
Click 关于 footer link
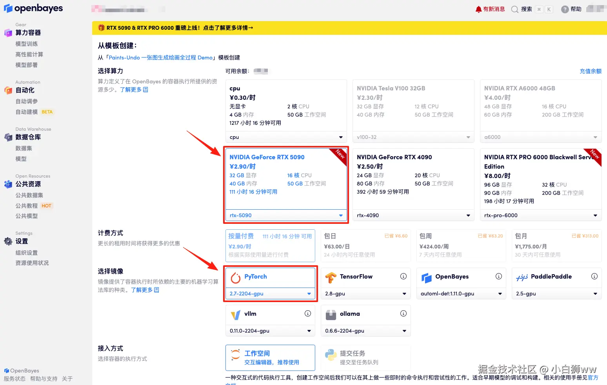click(67, 379)
